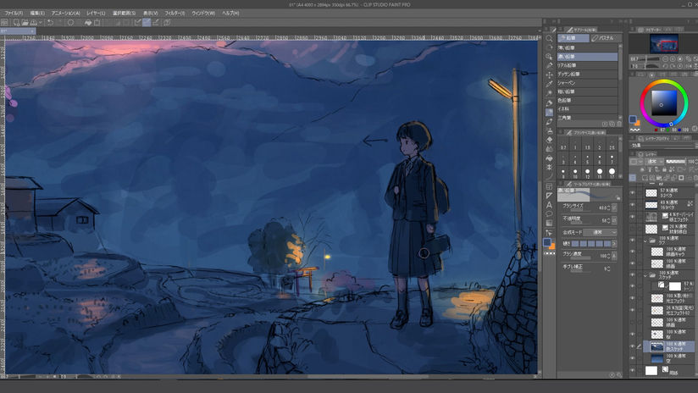
Task: Click the 手ブレ補正 value stepper arrows
Action: (x=608, y=268)
